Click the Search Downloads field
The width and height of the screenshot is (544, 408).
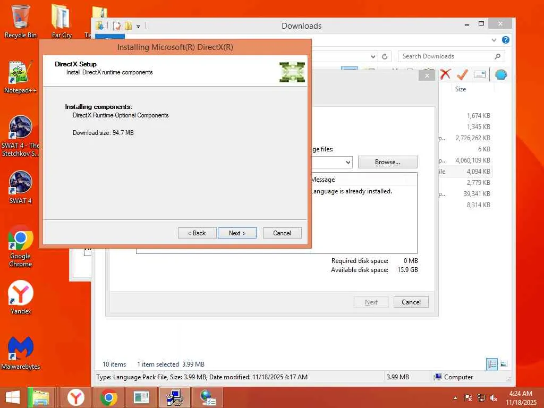pyautogui.click(x=451, y=56)
